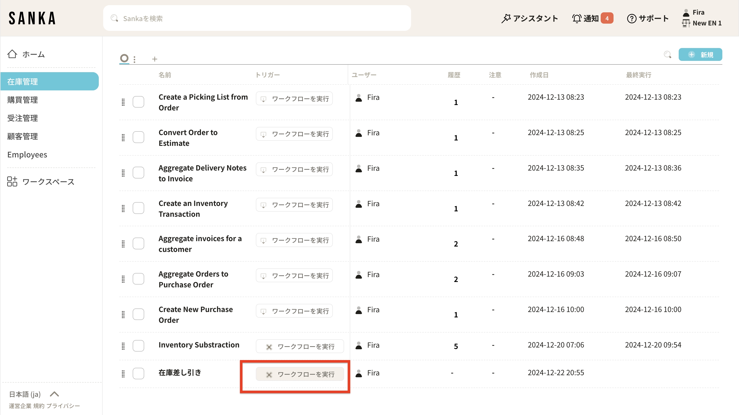Open the Employees sidebar item

click(x=27, y=155)
